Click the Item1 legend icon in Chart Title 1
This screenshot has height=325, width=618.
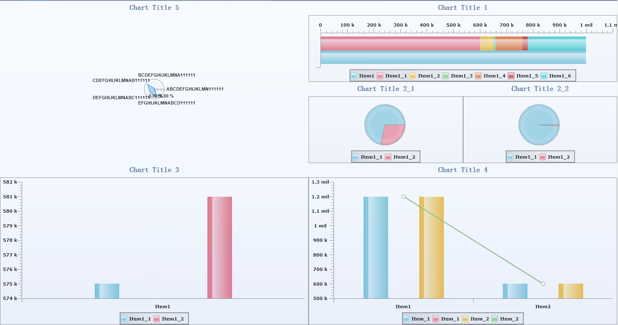coord(354,76)
